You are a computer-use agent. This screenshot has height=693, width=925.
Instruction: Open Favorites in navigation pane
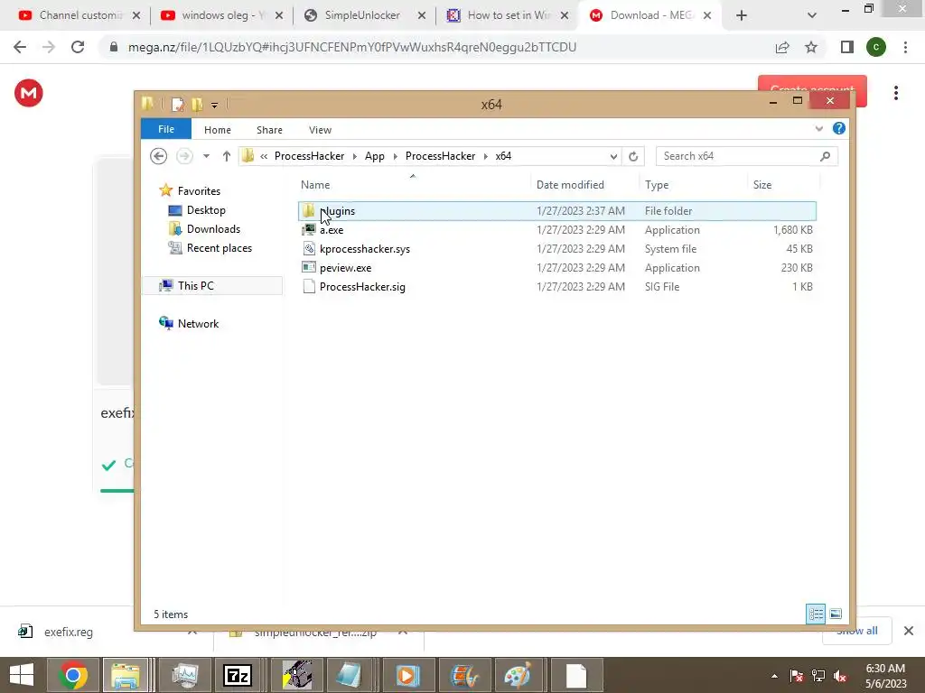click(199, 191)
